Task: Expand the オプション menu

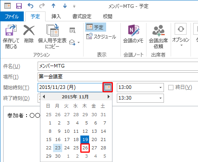Action: click(x=181, y=35)
